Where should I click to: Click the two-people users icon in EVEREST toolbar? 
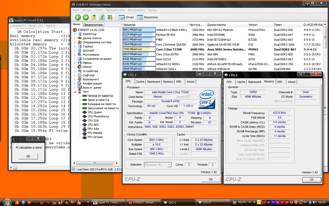(110, 17)
